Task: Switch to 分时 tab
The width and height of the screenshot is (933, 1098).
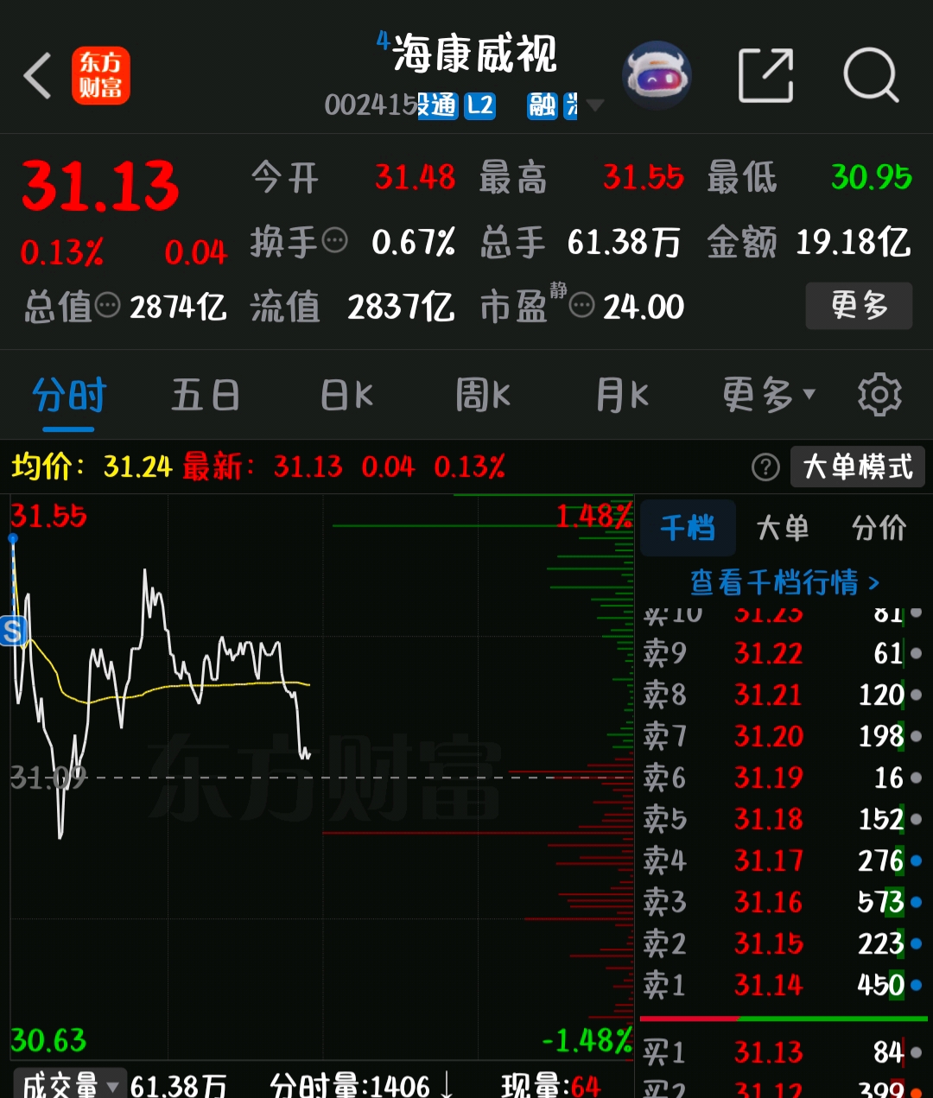Action: point(69,395)
